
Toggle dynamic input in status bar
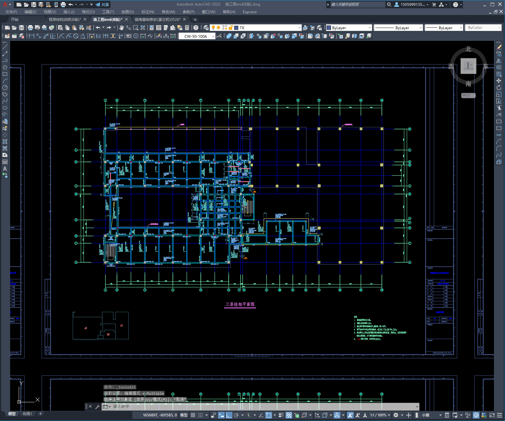(221, 415)
